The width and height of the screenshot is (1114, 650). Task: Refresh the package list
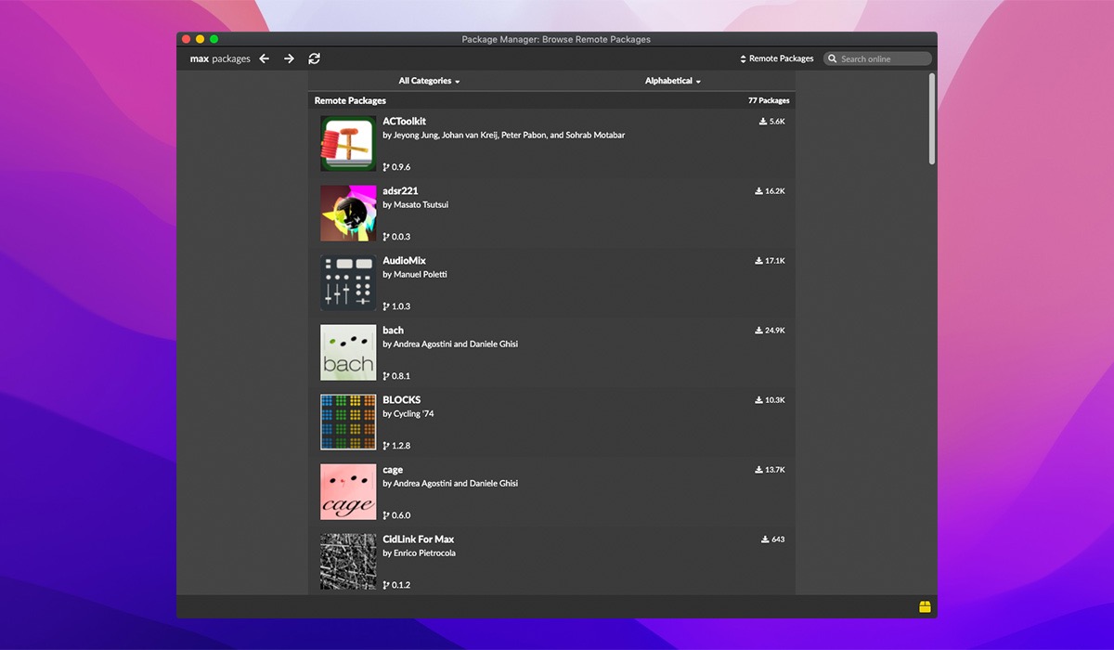[x=315, y=58]
